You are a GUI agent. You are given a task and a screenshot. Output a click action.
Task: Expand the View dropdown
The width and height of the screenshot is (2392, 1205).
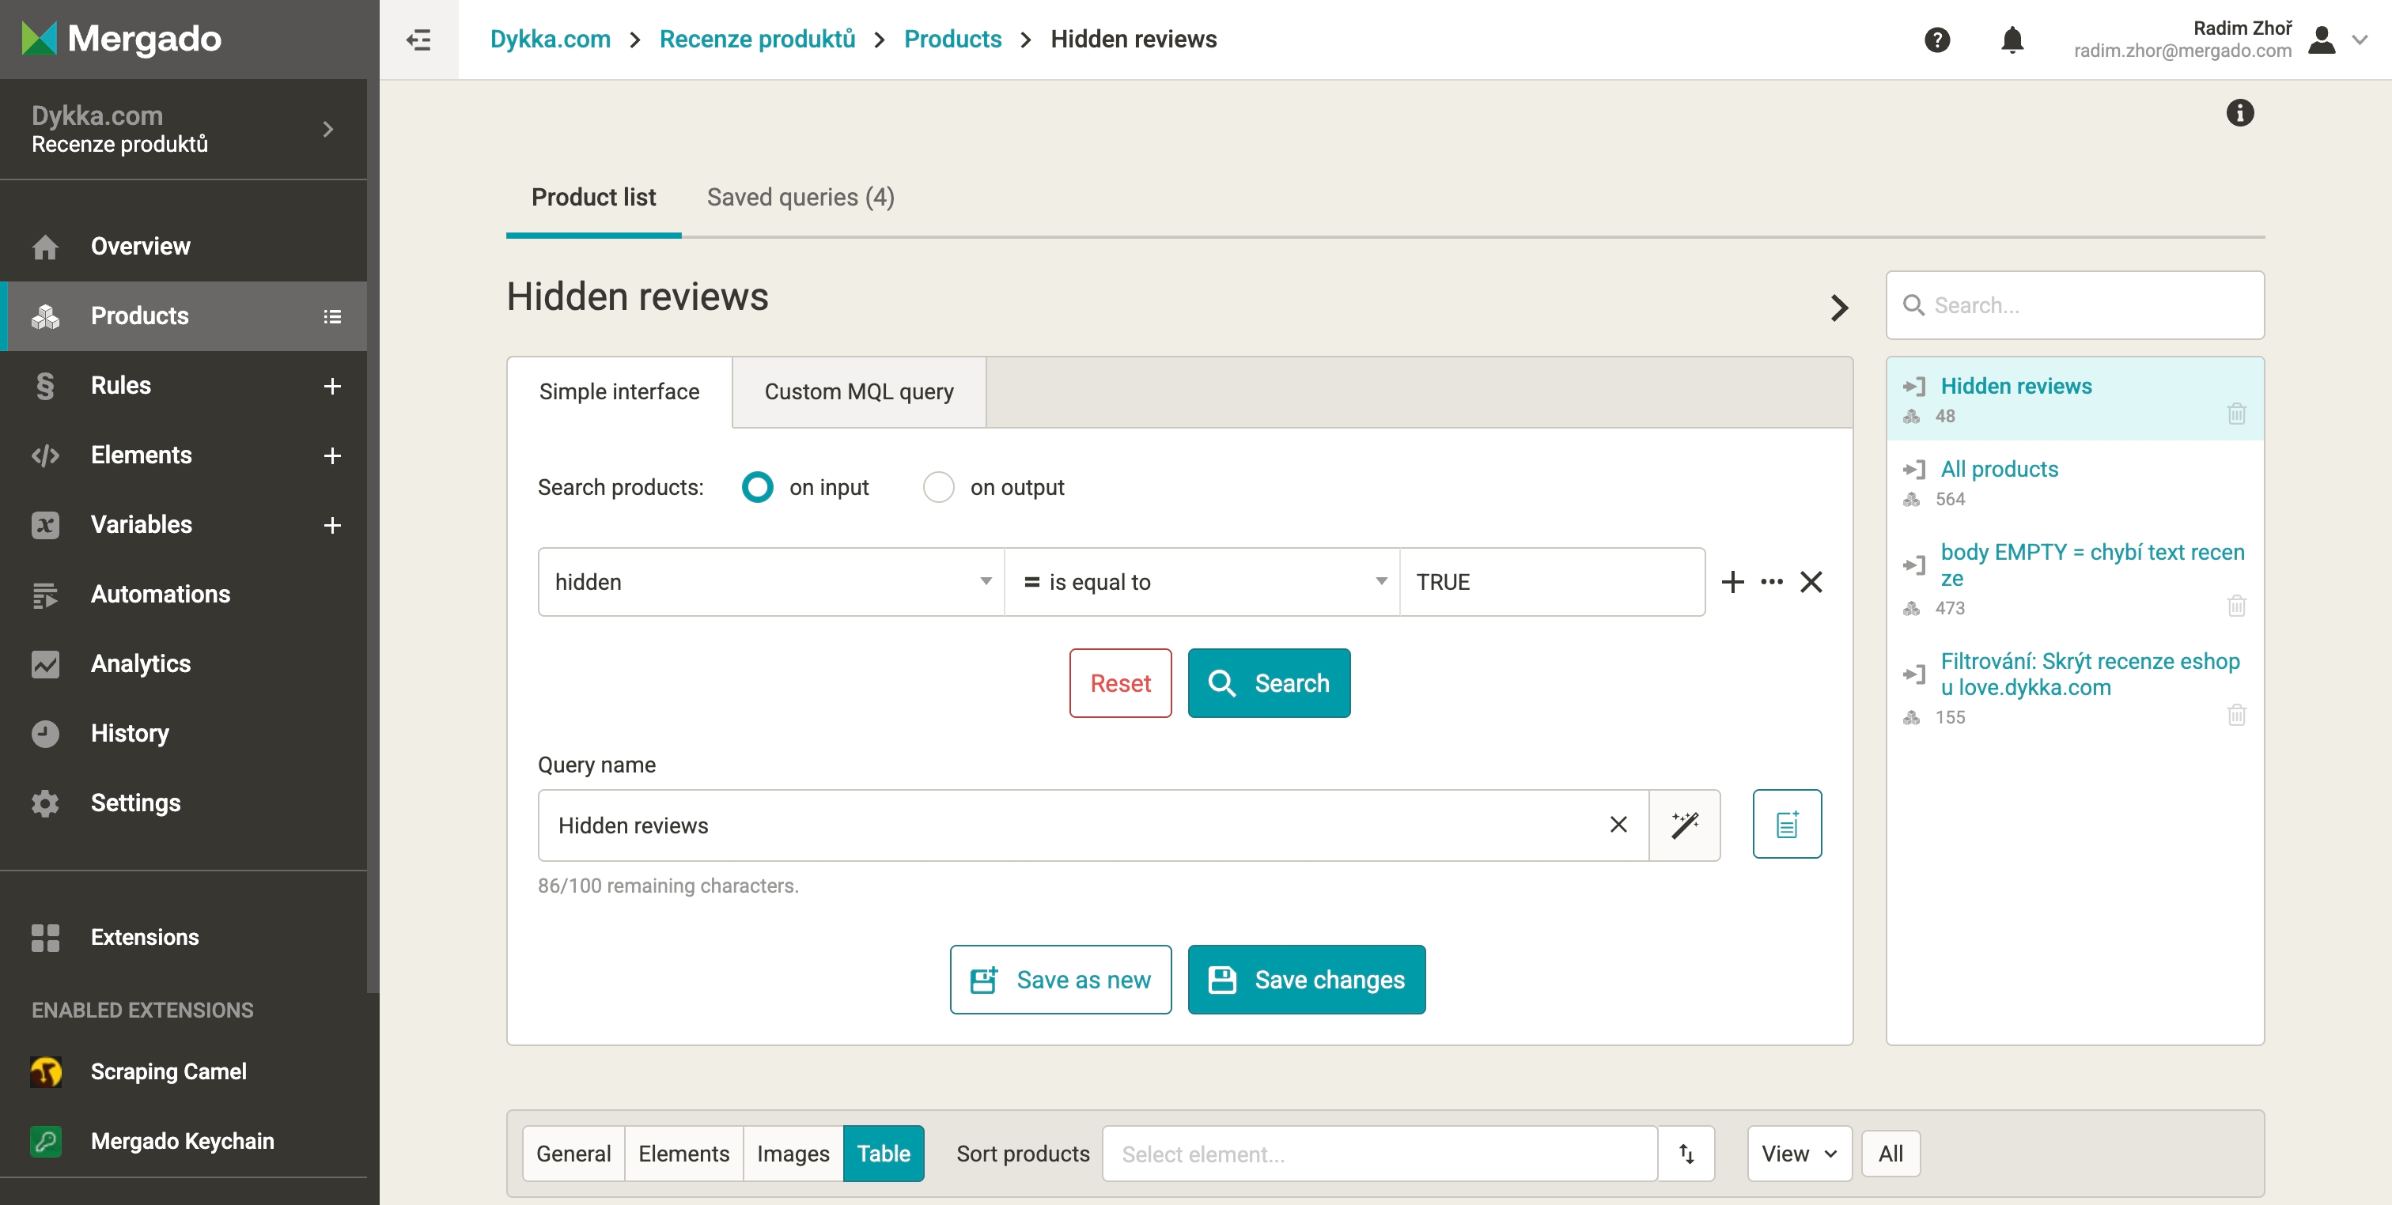pos(1799,1154)
